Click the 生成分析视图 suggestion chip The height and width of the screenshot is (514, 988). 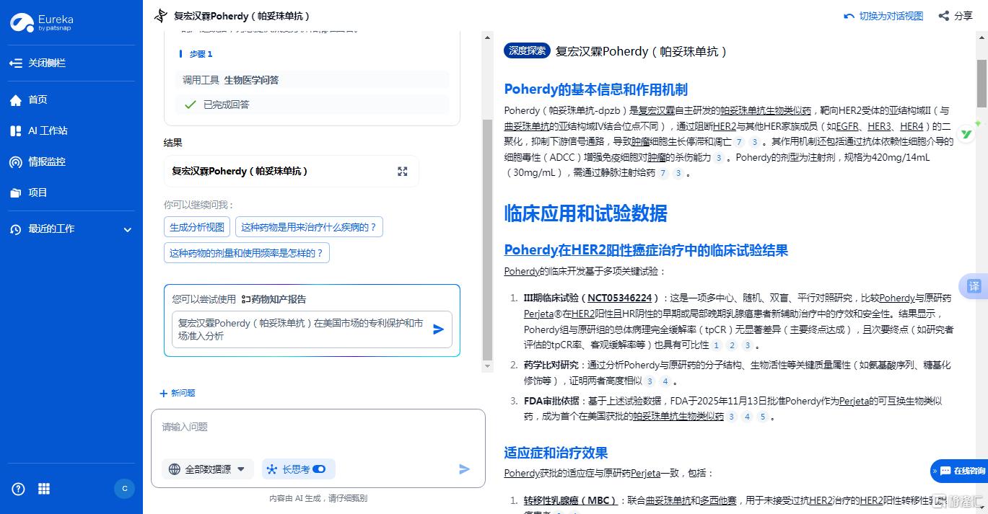pyautogui.click(x=196, y=226)
